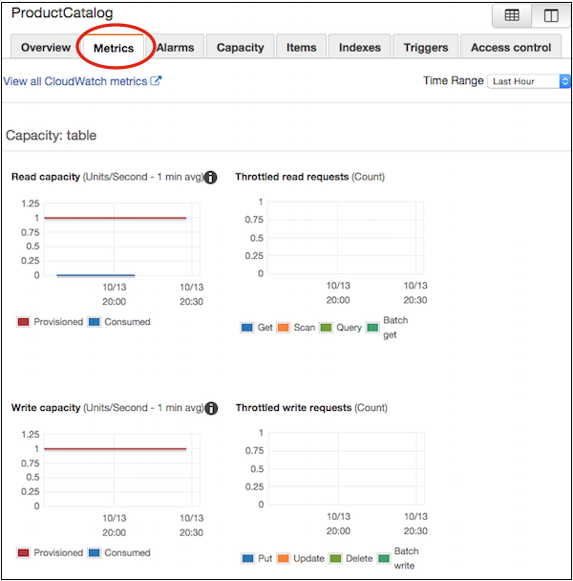Switch to the split panel view icon
Screen dimensions: 573x581
551,15
